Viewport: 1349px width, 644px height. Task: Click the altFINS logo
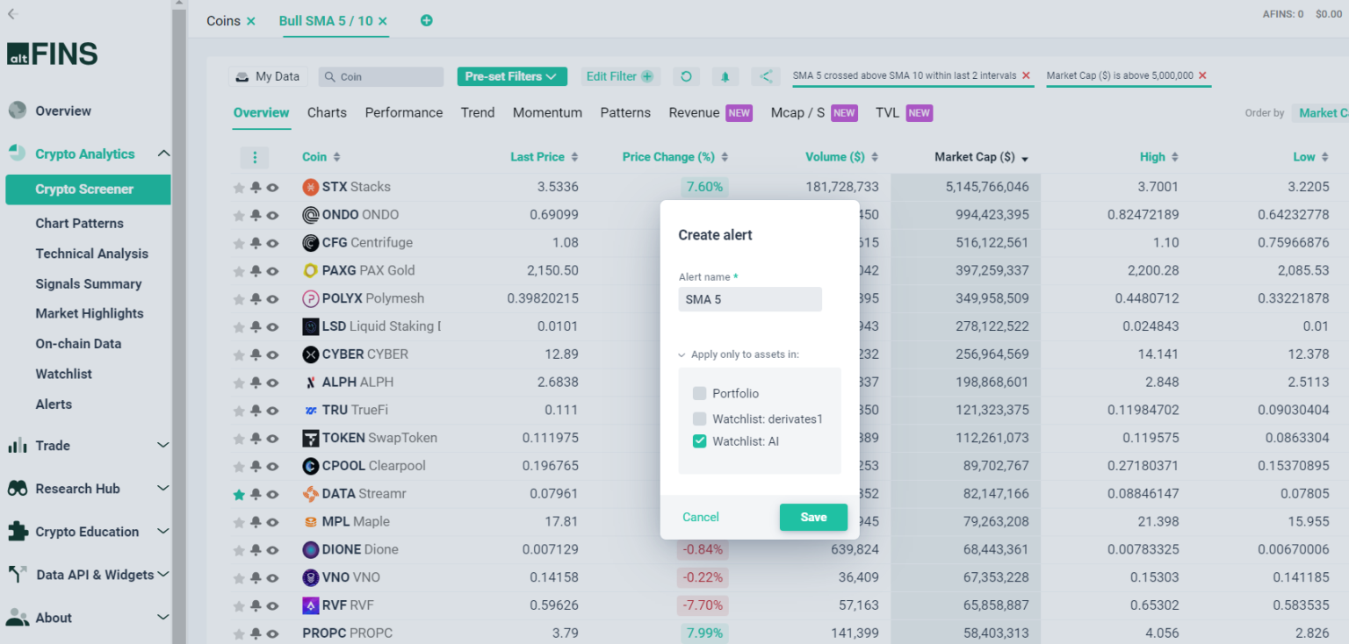(54, 54)
